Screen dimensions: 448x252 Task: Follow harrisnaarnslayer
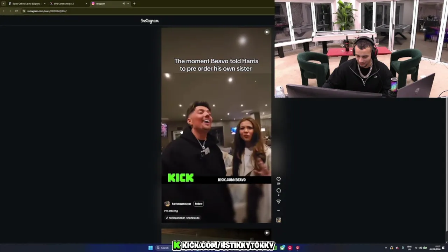point(198,204)
